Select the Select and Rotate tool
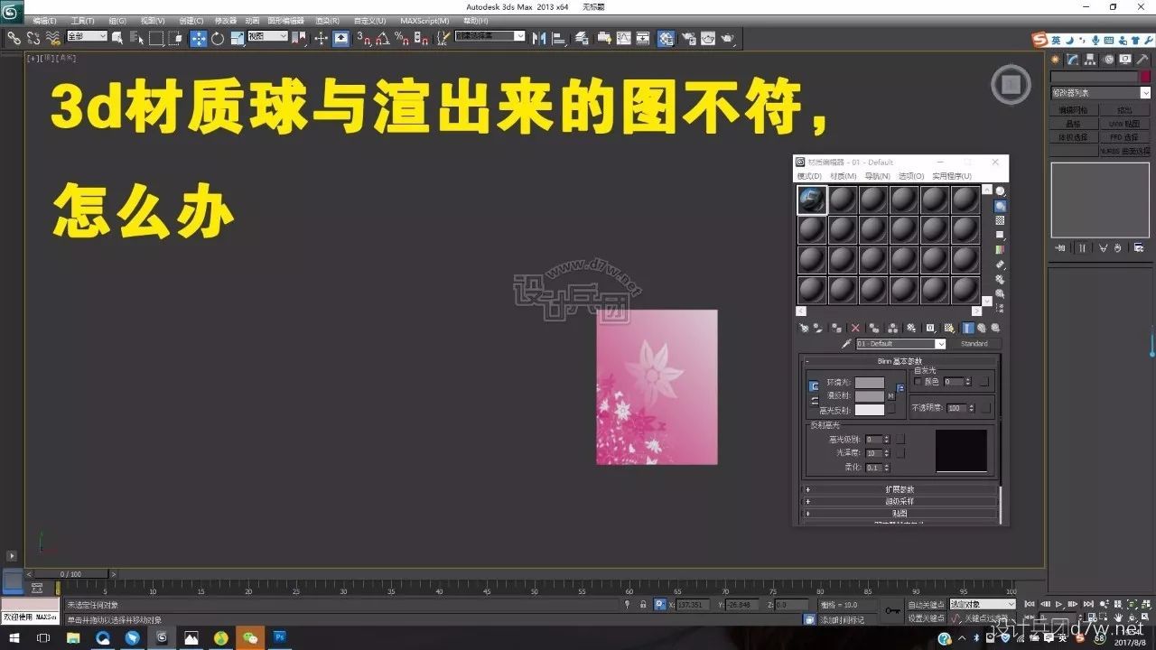The width and height of the screenshot is (1156, 650). (218, 38)
